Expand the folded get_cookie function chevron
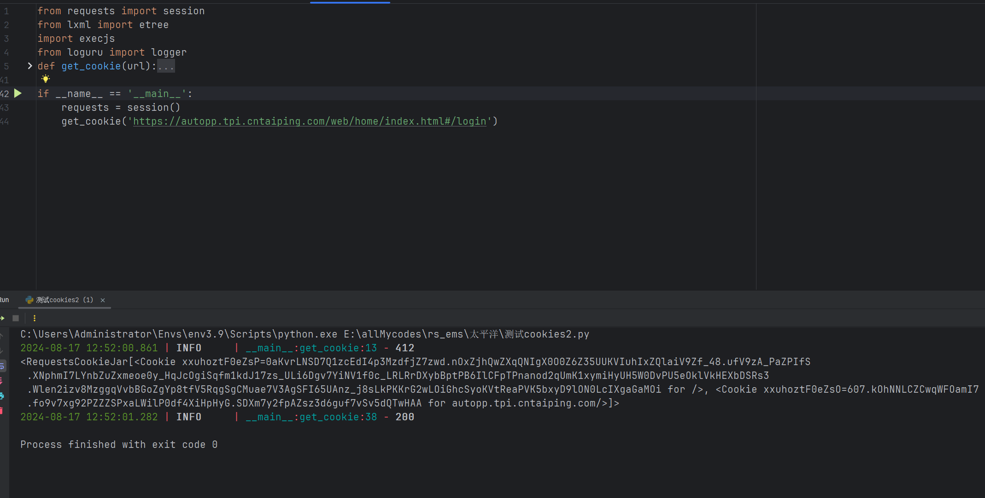Screen dimensions: 985x498 (30, 66)
